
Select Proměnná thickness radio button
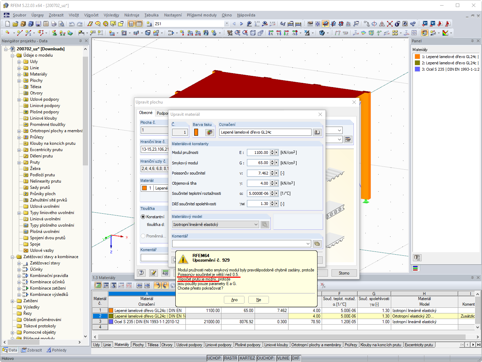pos(143,236)
